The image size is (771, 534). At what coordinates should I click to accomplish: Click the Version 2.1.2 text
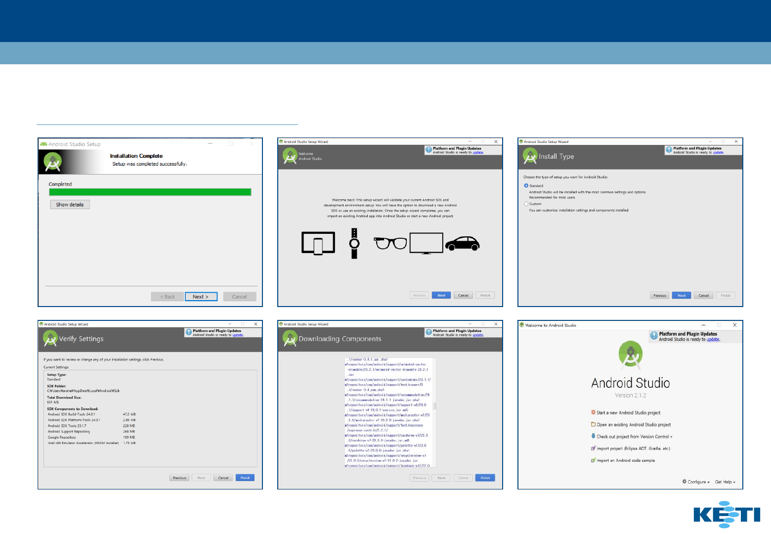click(631, 396)
